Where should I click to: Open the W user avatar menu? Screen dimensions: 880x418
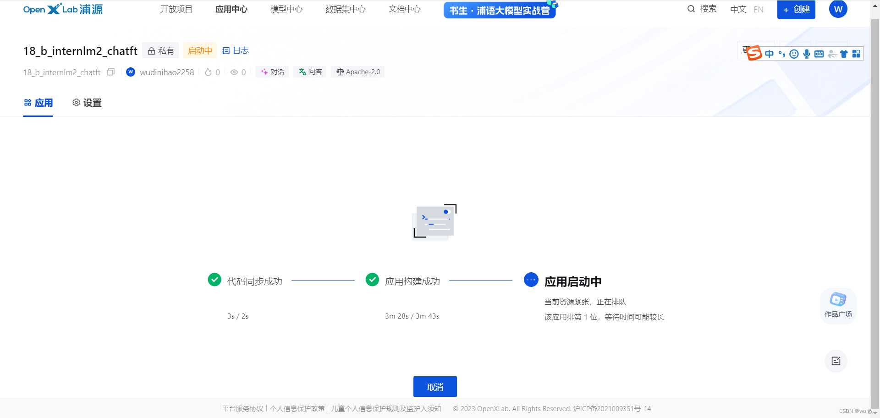click(x=838, y=9)
